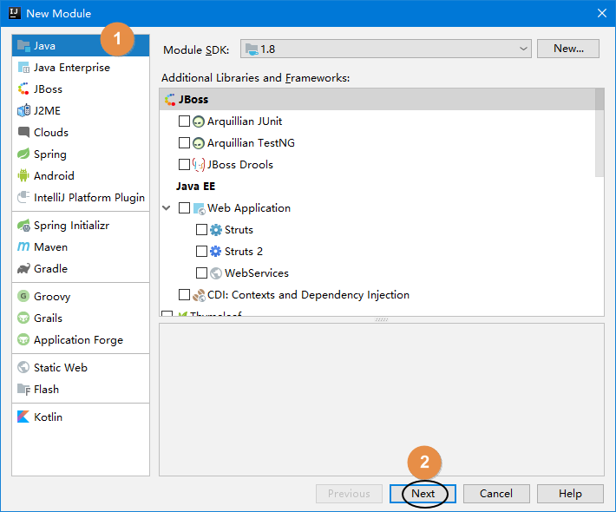
Task: Click the frameworks list vertical scrollbar
Action: (599, 130)
